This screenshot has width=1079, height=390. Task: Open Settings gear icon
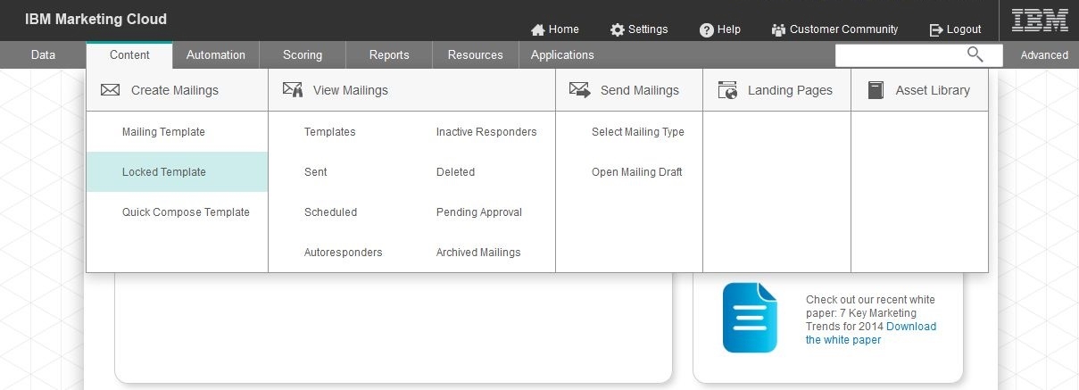618,29
